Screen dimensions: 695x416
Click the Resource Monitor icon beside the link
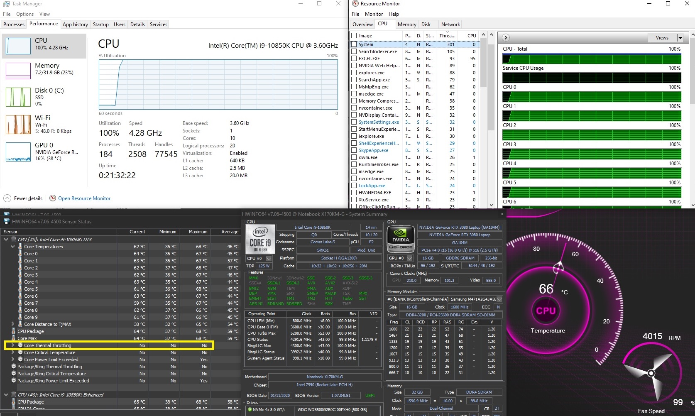click(53, 198)
